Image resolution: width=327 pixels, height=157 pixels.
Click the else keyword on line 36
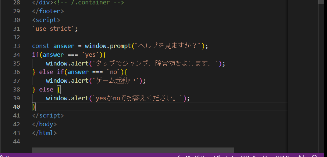(x=46, y=72)
